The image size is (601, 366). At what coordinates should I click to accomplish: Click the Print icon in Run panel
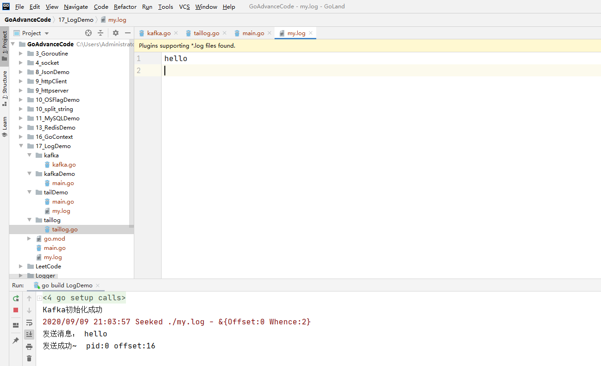click(x=29, y=347)
